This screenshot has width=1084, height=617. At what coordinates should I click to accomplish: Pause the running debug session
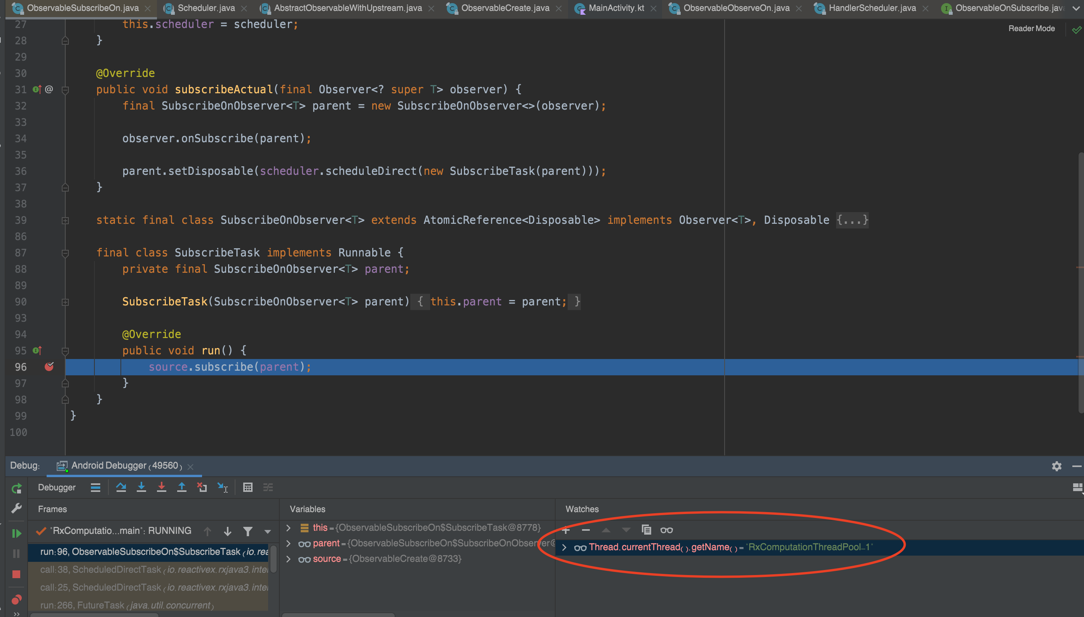point(17,553)
